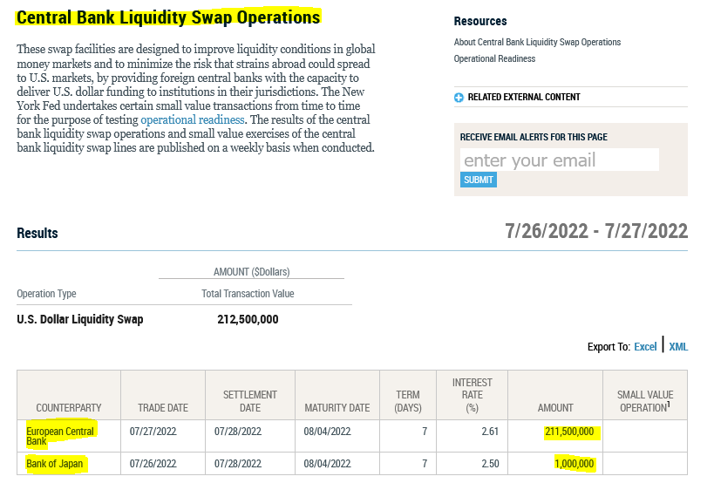Viewport: 714px width, 490px height.
Task: Select the Results section heading
Action: click(x=37, y=233)
